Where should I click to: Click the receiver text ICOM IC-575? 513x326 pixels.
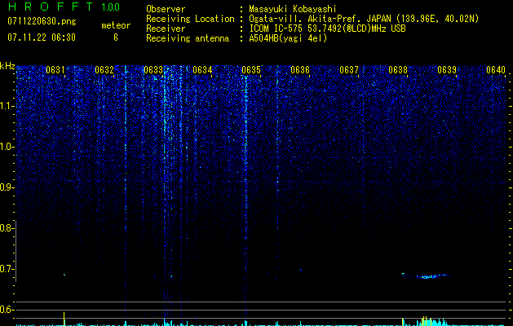coord(276,29)
